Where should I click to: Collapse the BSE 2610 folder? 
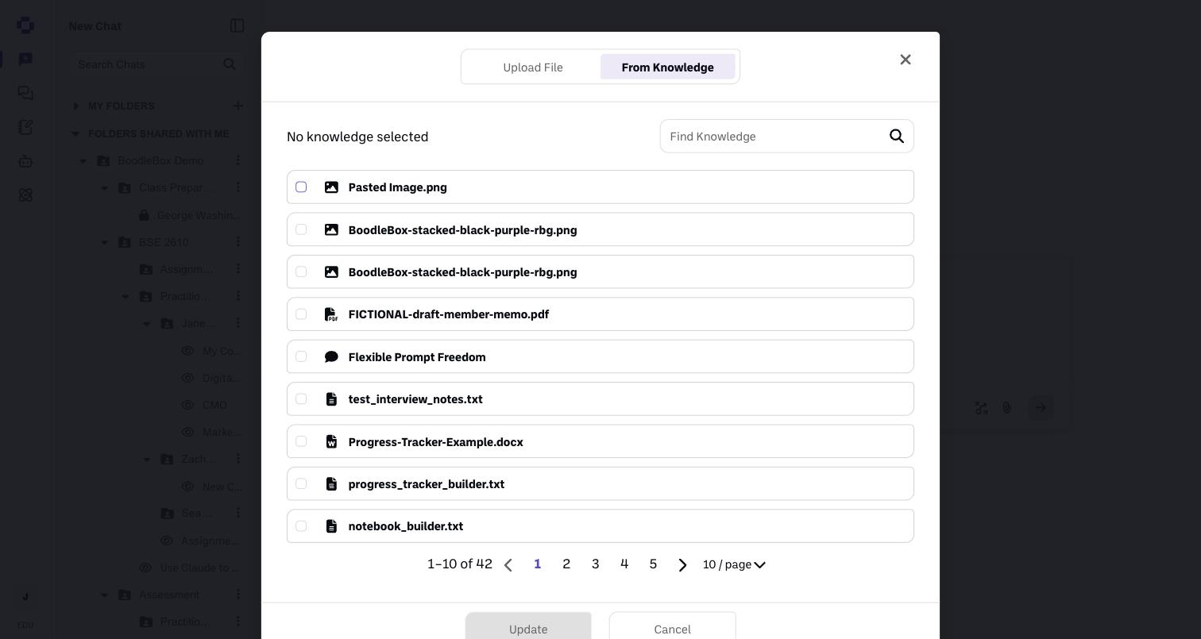[x=105, y=242]
